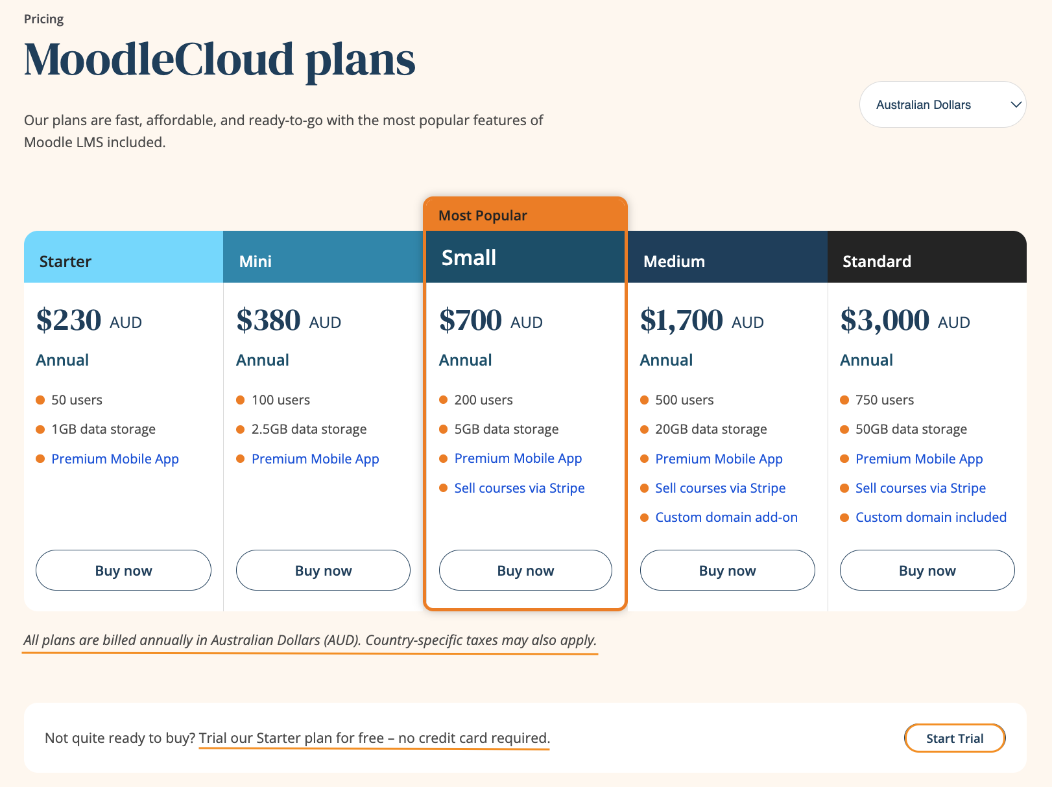Select the Standard plan column header
Viewport: 1052px width, 787px height.
click(x=877, y=261)
